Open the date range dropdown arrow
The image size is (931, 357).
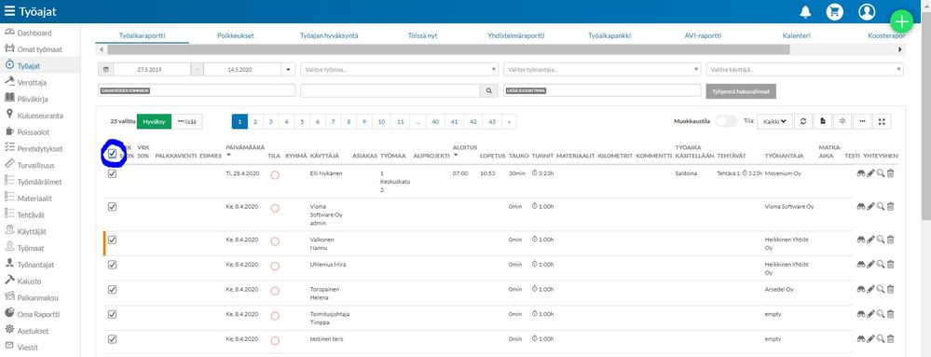pyautogui.click(x=289, y=70)
